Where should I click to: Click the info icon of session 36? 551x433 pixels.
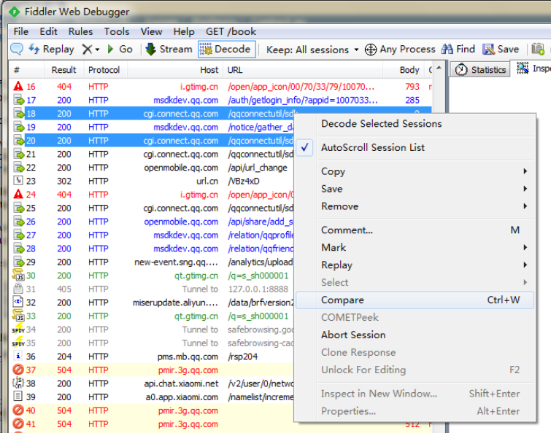point(18,356)
